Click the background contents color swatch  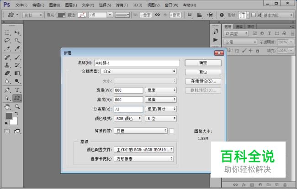(x=171, y=131)
